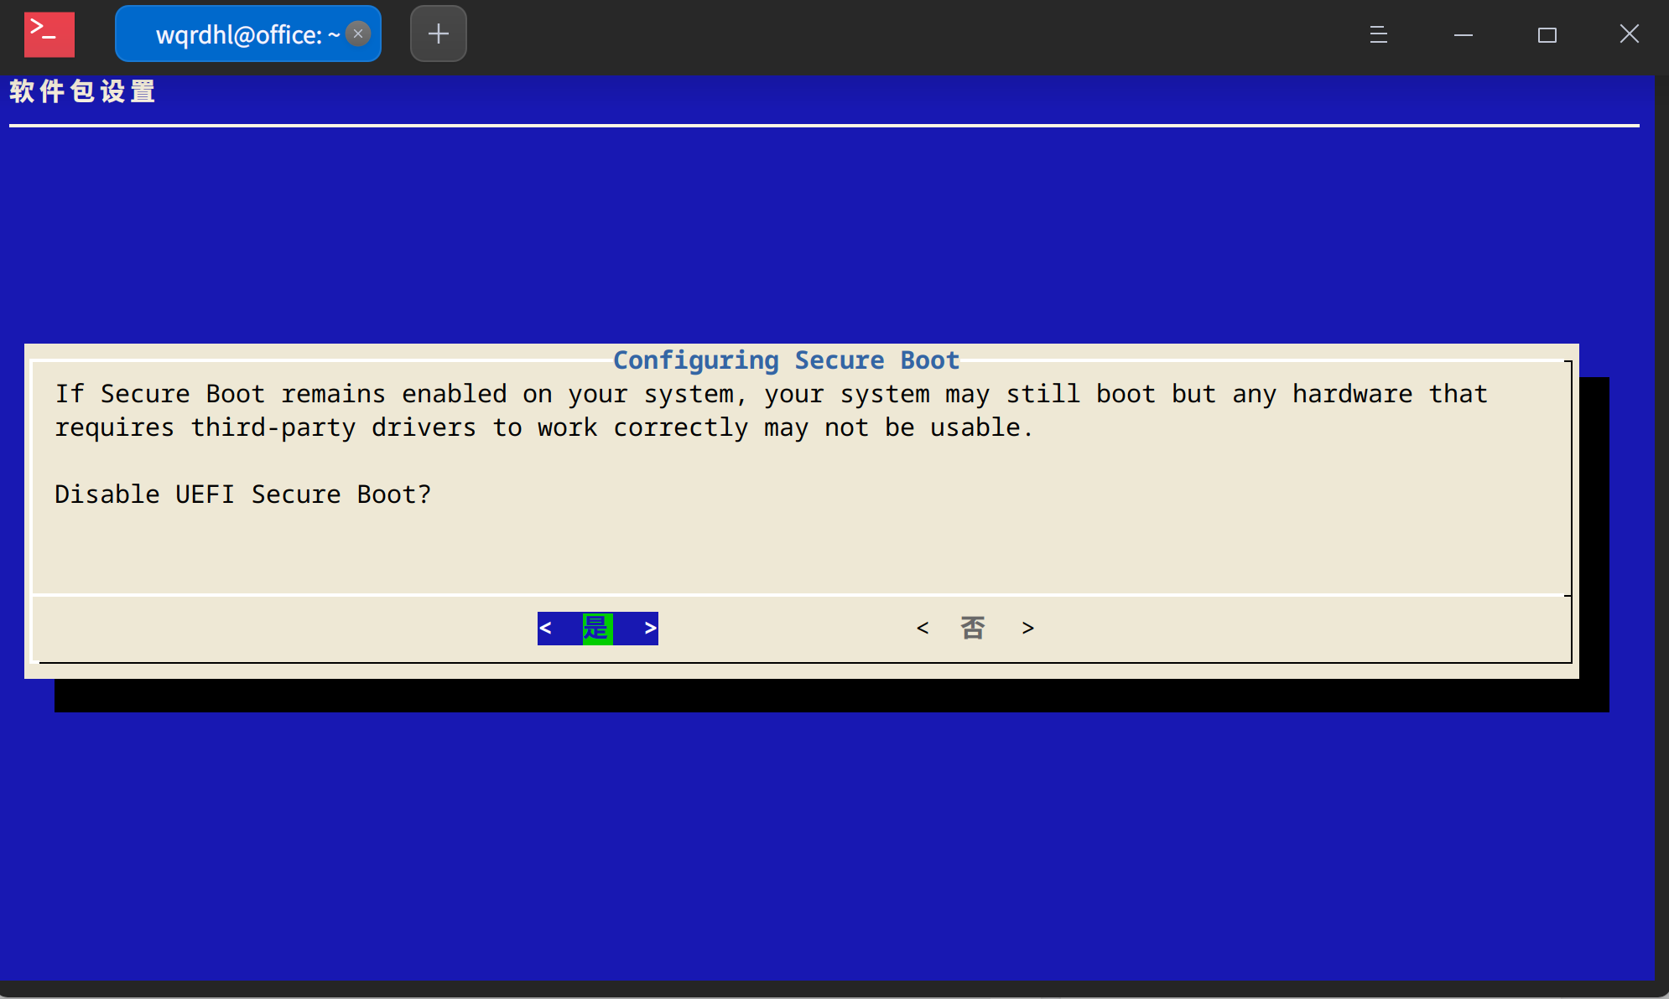The image size is (1669, 999).
Task: Choose 是 to disable Secure Boot
Action: tap(597, 628)
